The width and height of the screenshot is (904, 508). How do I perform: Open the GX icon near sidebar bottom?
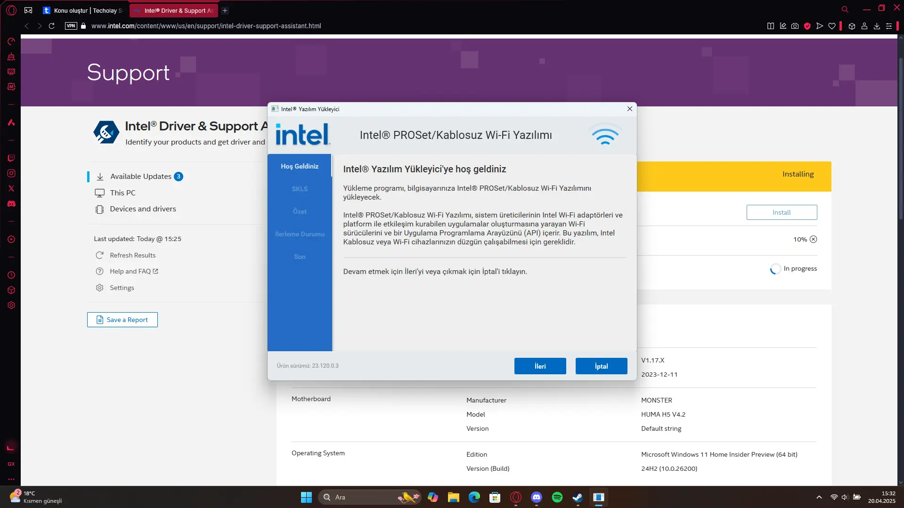click(x=11, y=464)
